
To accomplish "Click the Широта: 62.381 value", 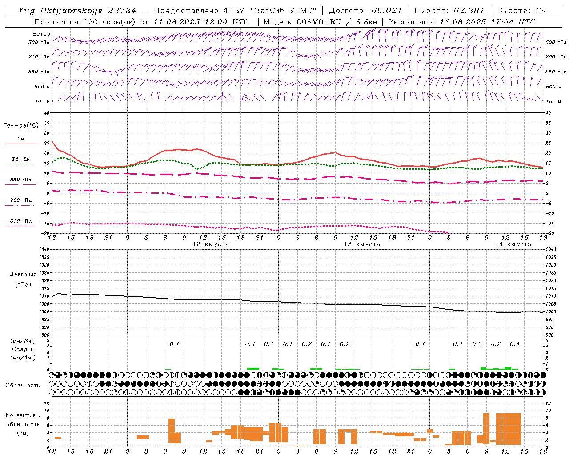I will [x=449, y=11].
